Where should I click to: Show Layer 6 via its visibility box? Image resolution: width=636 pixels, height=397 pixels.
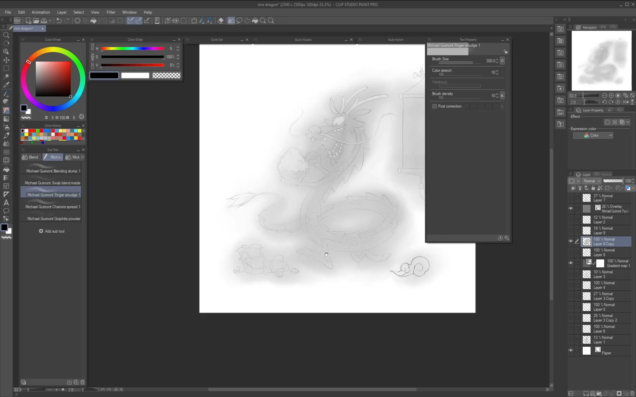[570, 329]
